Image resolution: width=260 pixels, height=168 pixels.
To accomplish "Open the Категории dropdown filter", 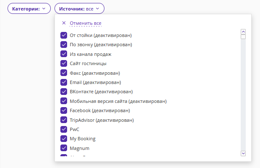I will pyautogui.click(x=29, y=8).
